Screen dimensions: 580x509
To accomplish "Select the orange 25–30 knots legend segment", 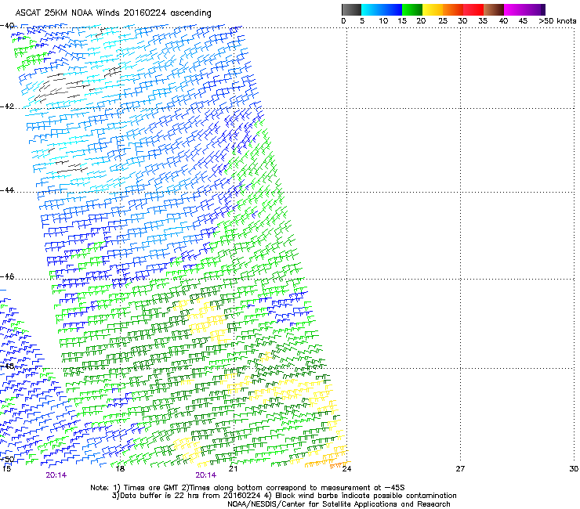I will pyautogui.click(x=452, y=9).
